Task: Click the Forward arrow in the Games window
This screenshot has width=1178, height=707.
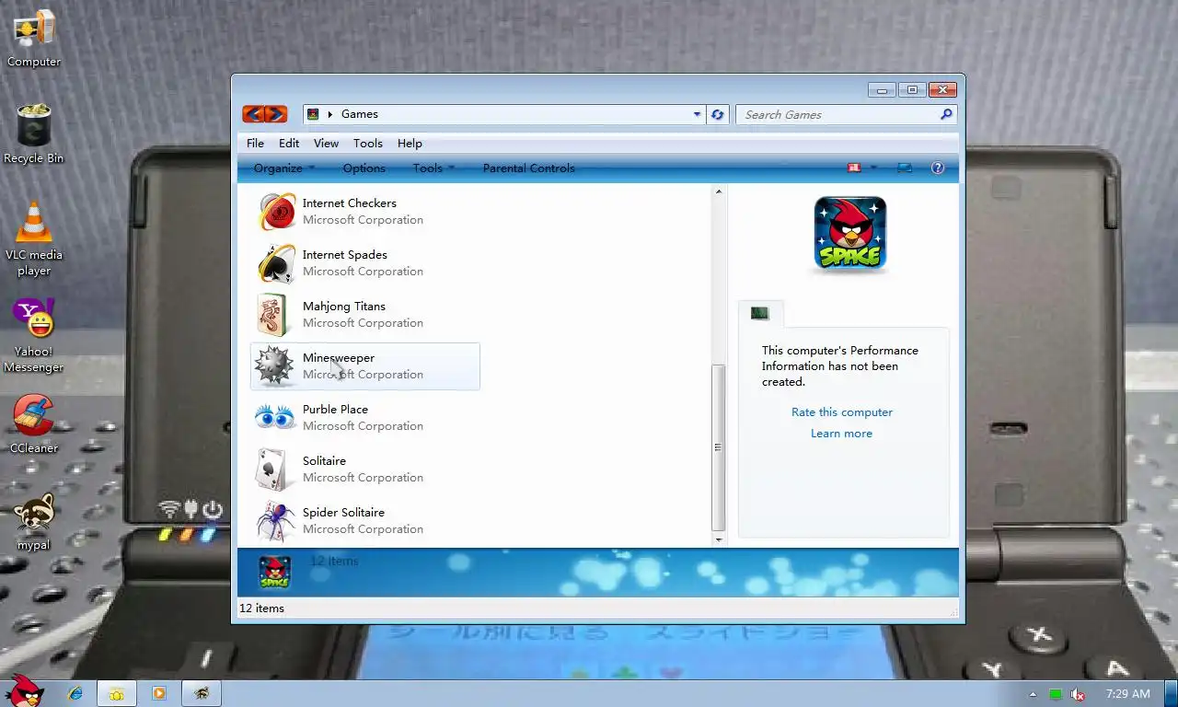Action: coord(276,114)
